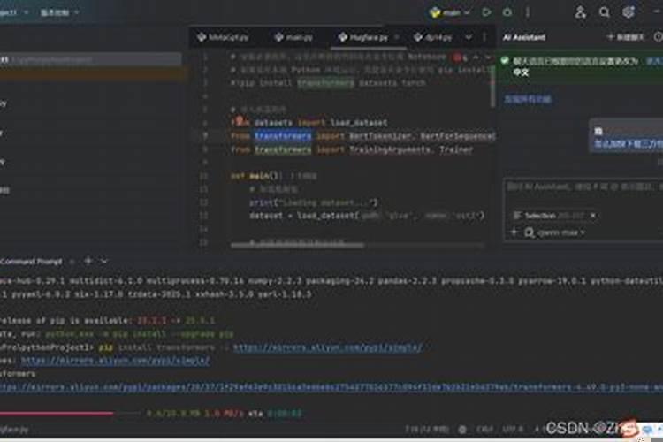Viewport: 663px width, 442px height.
Task: Click the red error indicator in editor
Action: point(460,57)
